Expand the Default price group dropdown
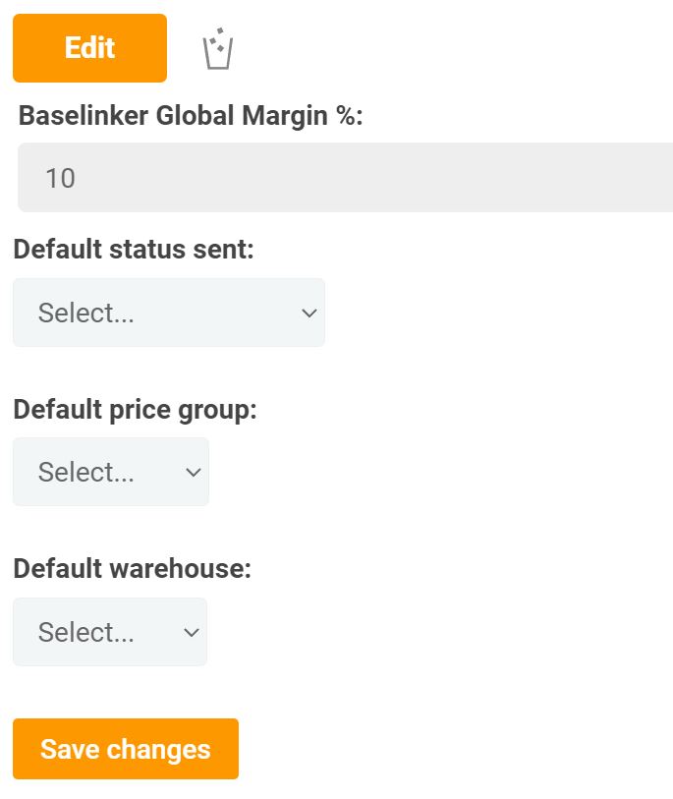The width and height of the screenshot is (673, 799). point(111,473)
